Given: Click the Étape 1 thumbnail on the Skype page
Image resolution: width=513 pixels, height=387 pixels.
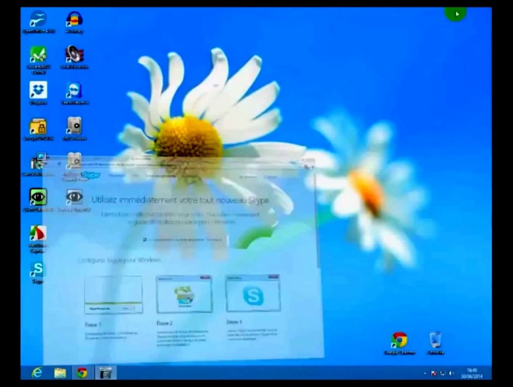Looking at the screenshot, I should click(113, 295).
